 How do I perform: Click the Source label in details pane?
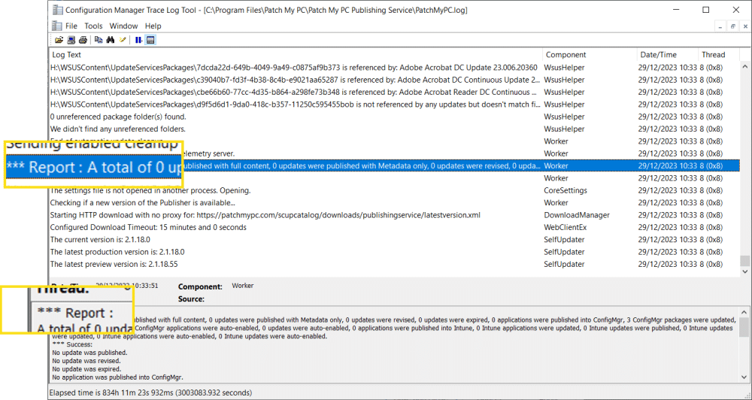pos(191,299)
